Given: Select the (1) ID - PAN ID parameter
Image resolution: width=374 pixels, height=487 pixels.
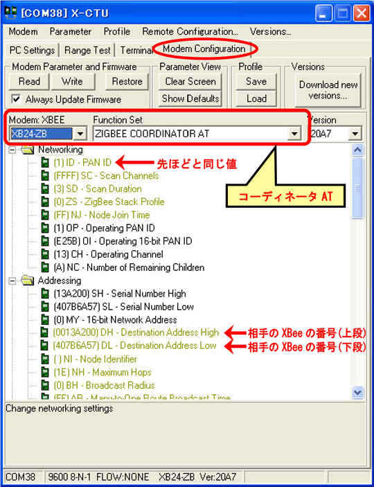Looking at the screenshot, I should [82, 162].
